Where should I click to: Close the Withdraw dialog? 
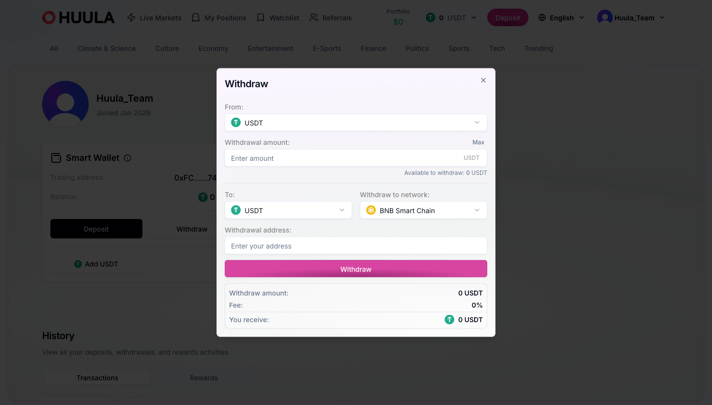pyautogui.click(x=483, y=80)
